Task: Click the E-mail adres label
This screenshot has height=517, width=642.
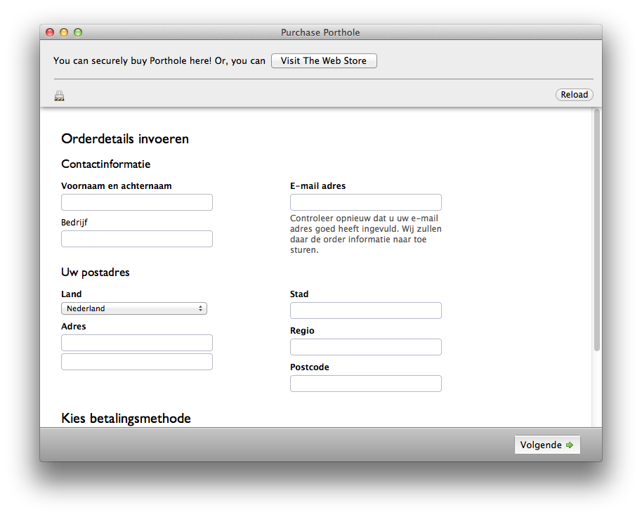Action: click(317, 186)
